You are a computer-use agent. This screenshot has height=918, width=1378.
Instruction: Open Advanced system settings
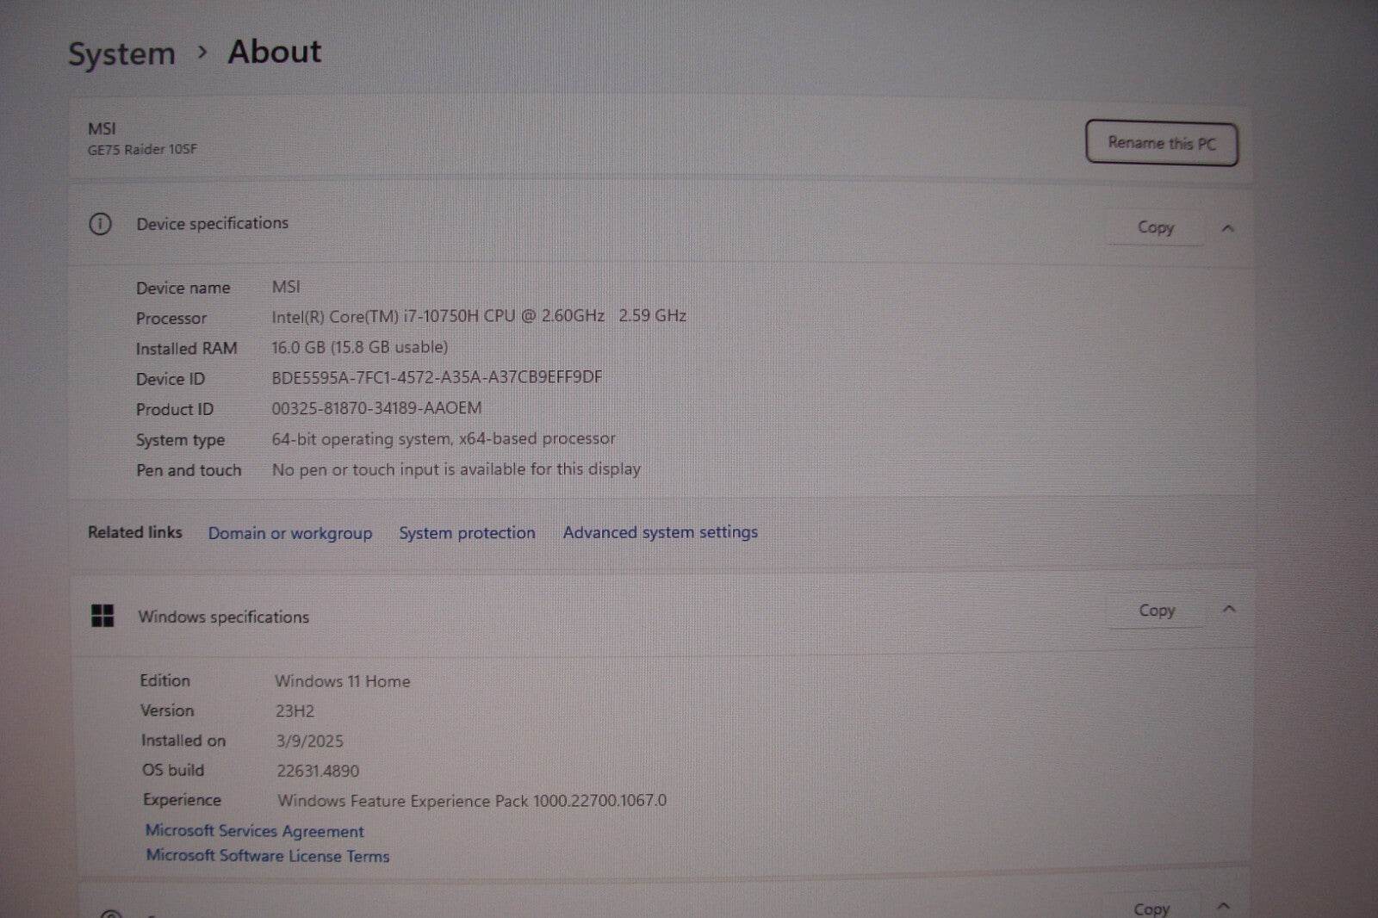pos(660,532)
